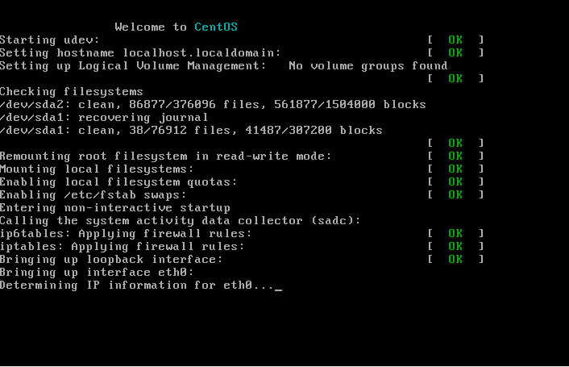Click the OK status beside loopback interface

click(455, 260)
